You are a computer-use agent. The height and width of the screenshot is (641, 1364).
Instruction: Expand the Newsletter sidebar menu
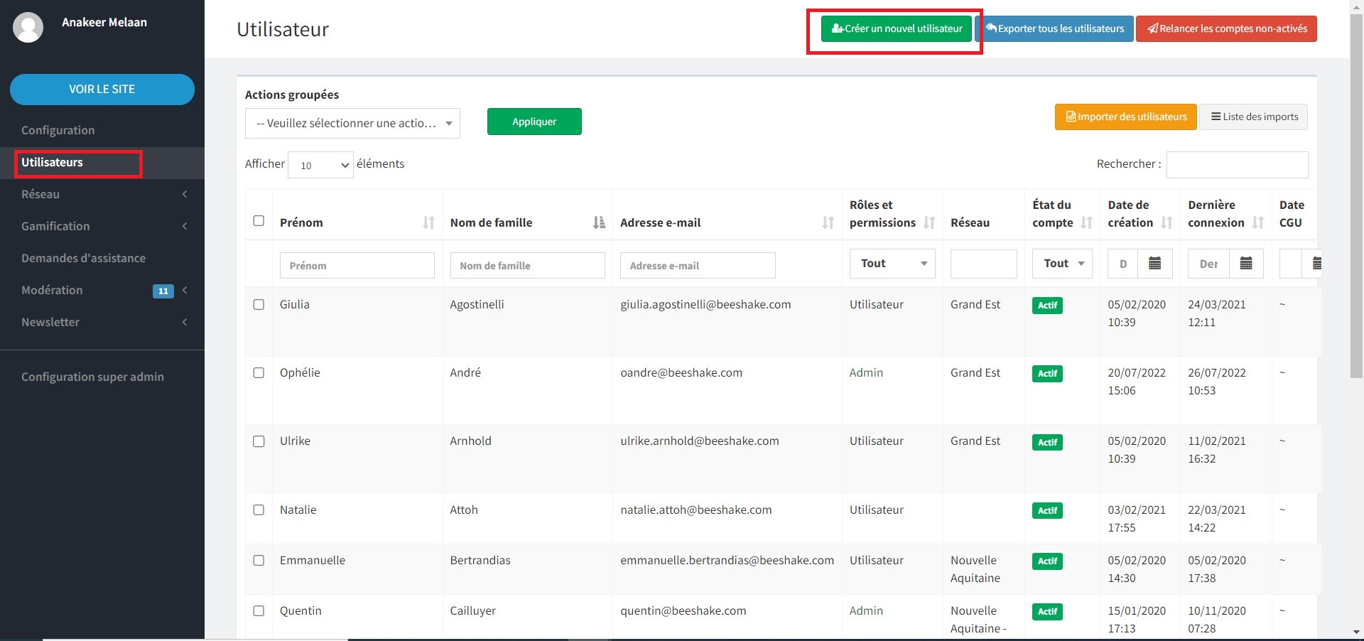[102, 322]
